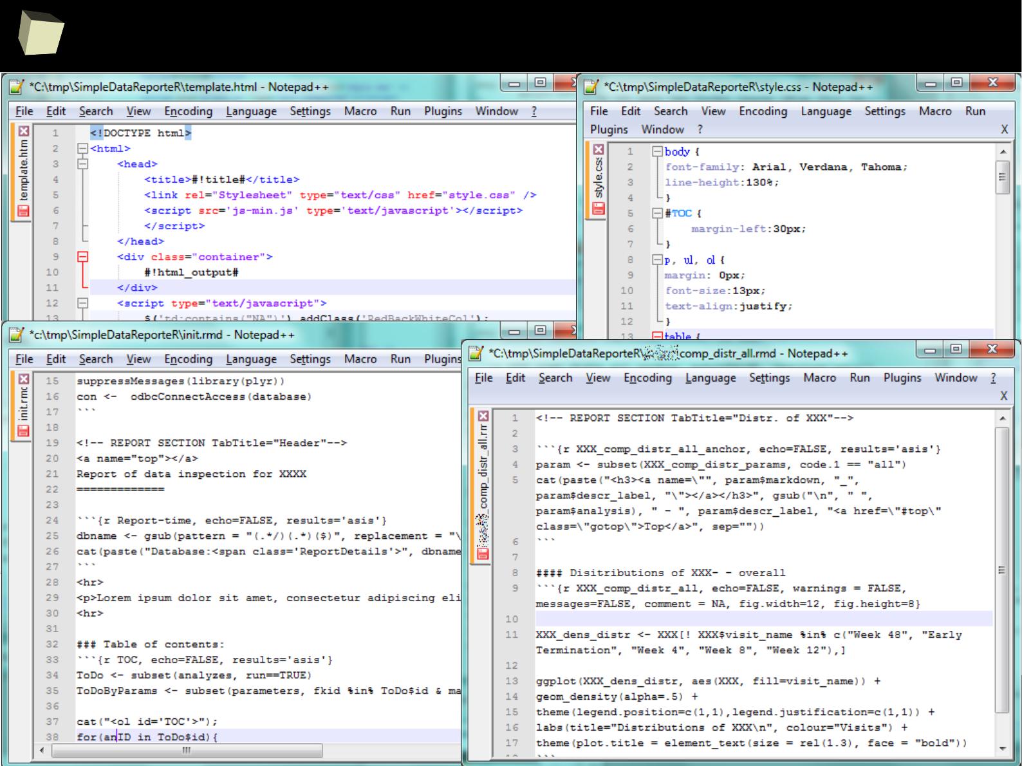Close the comp_distr_all.rmd vertical tab
This screenshot has height=766, width=1022.
point(483,416)
